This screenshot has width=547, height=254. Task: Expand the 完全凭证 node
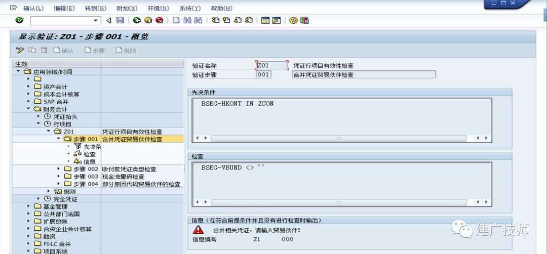[x=38, y=199]
